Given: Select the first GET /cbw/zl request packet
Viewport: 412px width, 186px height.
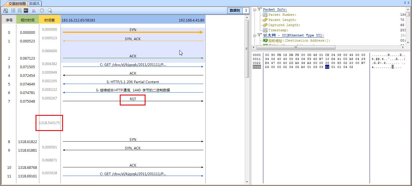Looking at the screenshot, I should pos(133,66).
